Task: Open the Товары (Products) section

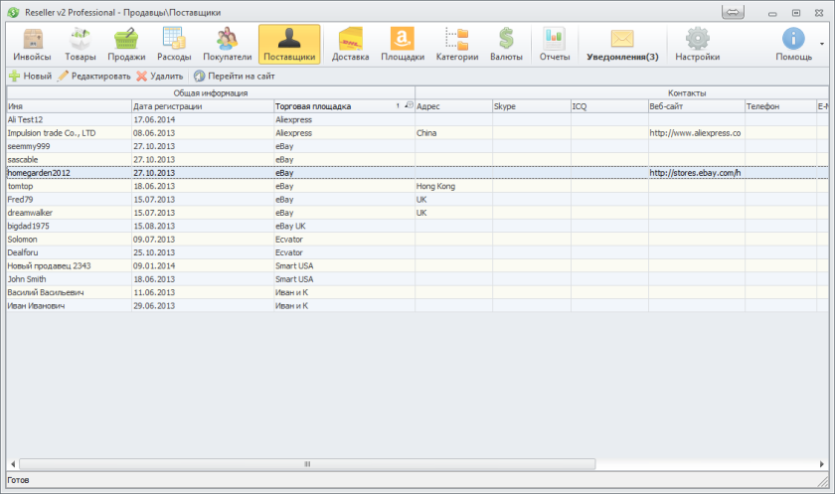Action: point(81,45)
